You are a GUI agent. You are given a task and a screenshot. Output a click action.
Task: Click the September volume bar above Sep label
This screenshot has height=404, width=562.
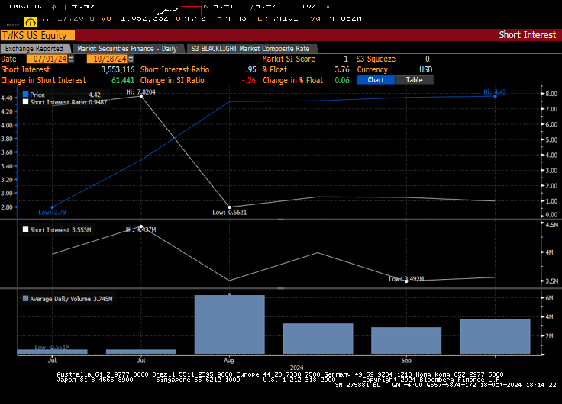406,341
